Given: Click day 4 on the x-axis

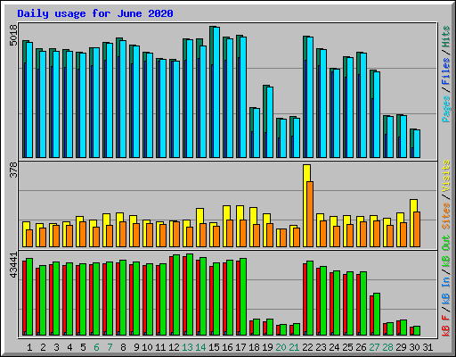Looking at the screenshot, I should (69, 347).
